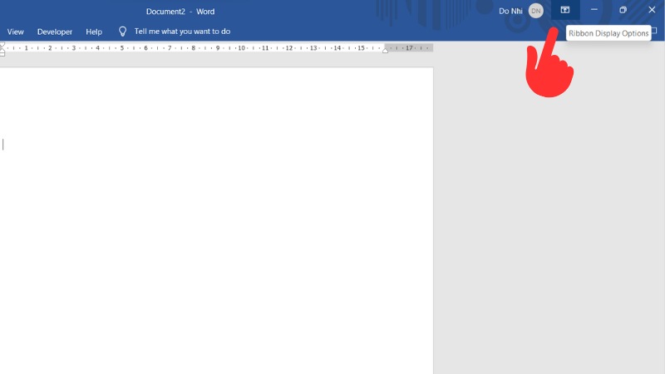Click the 'Document2 - Word' title text
Viewport: 665px width, 374px height.
[x=180, y=11]
